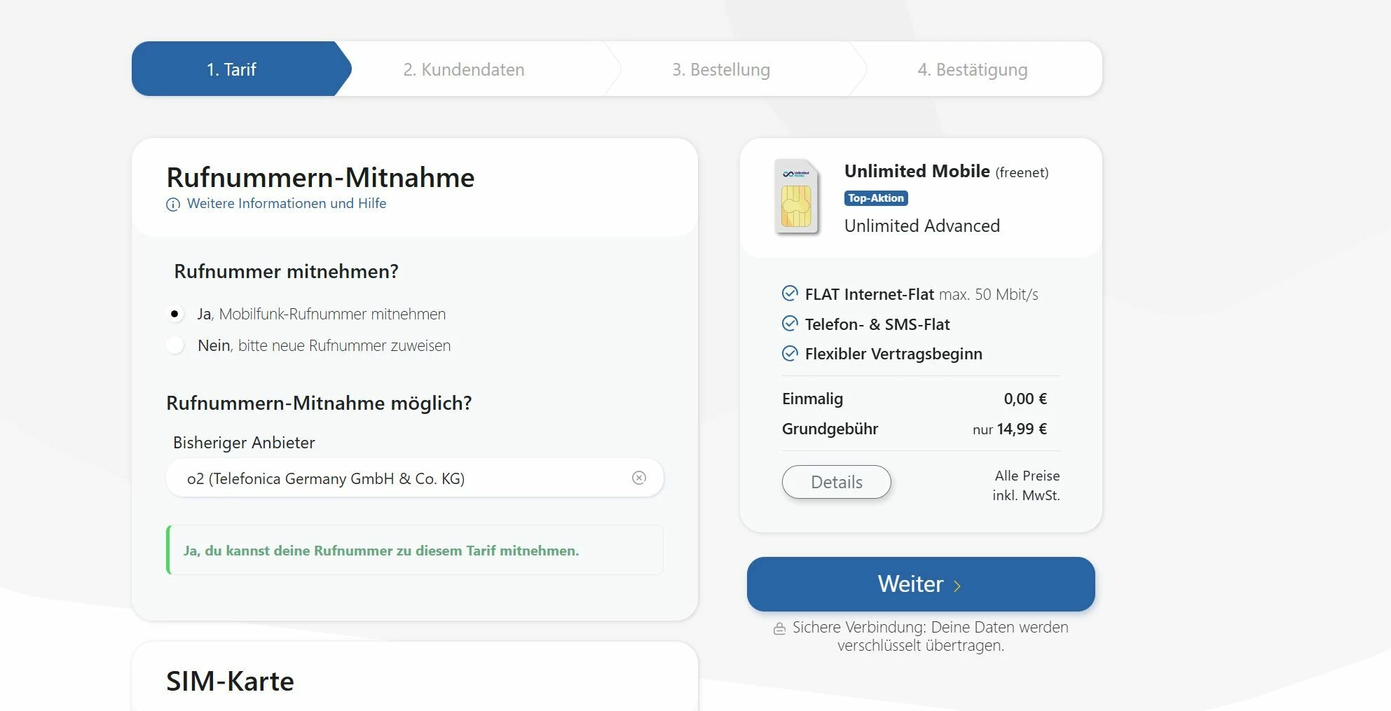The height and width of the screenshot is (711, 1391).
Task: Click the Einmalig label
Action: (x=812, y=399)
